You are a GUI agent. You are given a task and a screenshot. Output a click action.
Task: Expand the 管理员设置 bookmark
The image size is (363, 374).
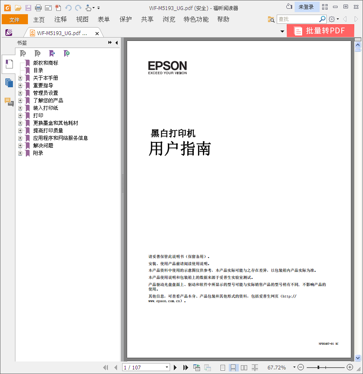20,93
